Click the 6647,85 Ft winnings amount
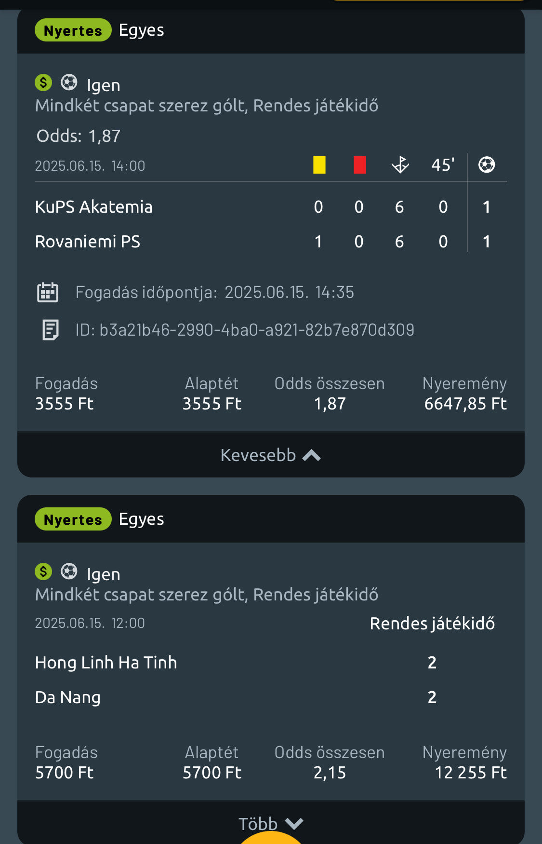 point(465,404)
